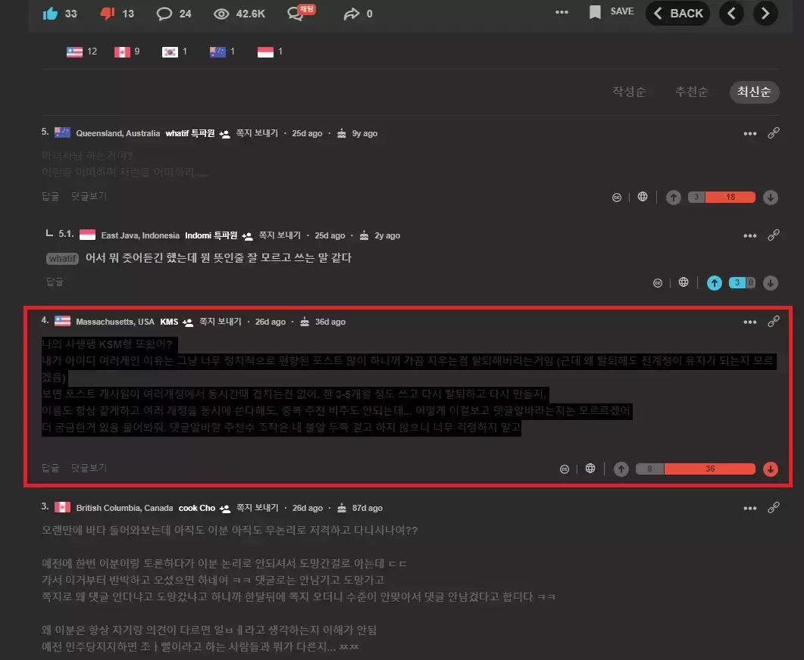Go to next post arrow
The image size is (804, 660).
pyautogui.click(x=765, y=13)
